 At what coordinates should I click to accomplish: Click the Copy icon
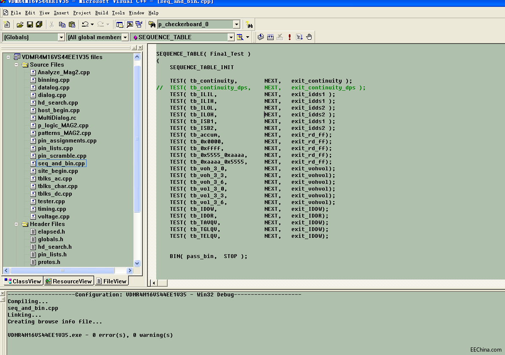(62, 24)
